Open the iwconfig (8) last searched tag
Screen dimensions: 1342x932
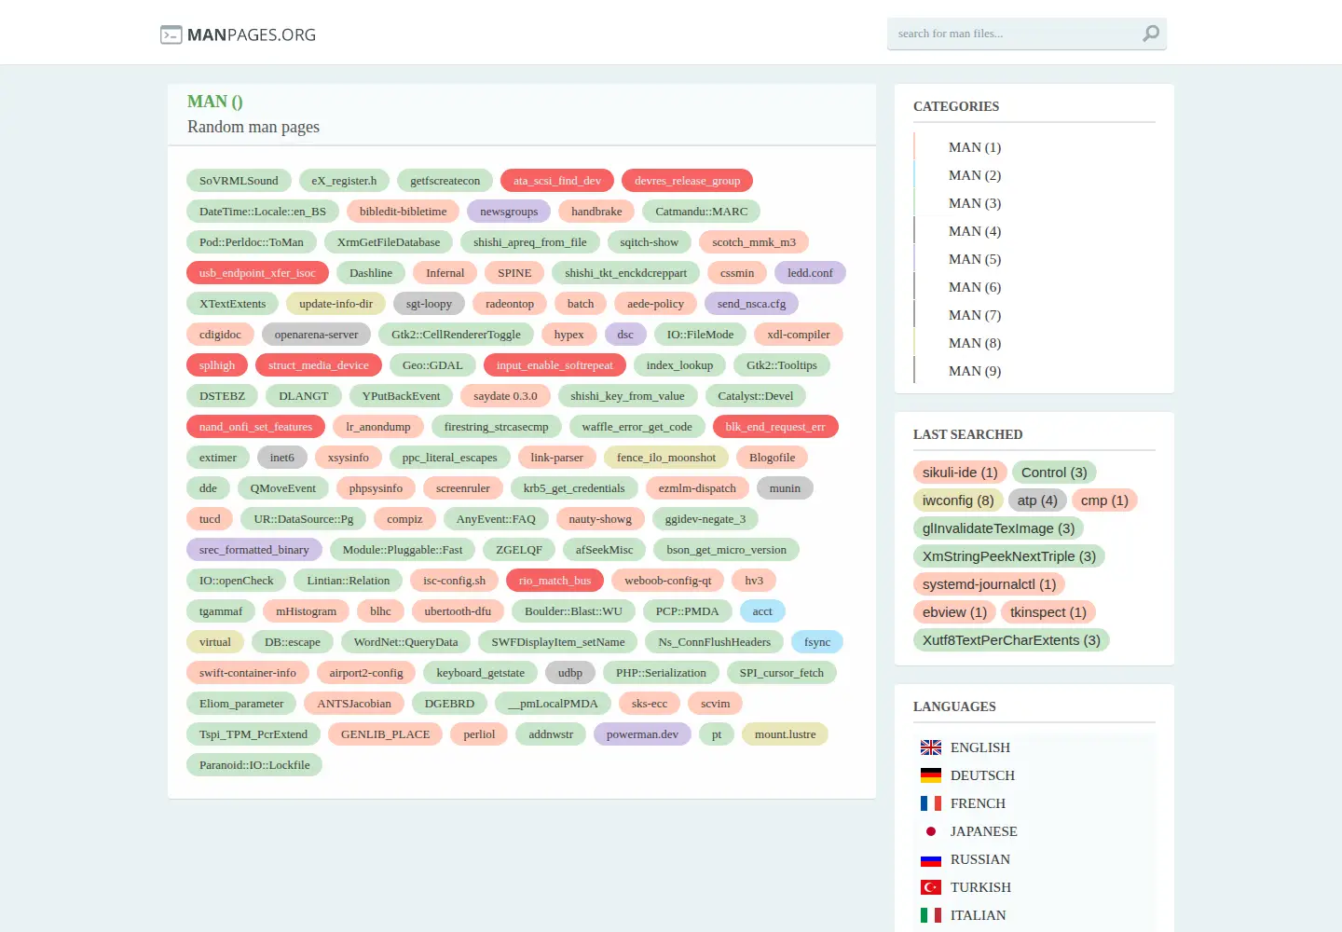coord(958,500)
